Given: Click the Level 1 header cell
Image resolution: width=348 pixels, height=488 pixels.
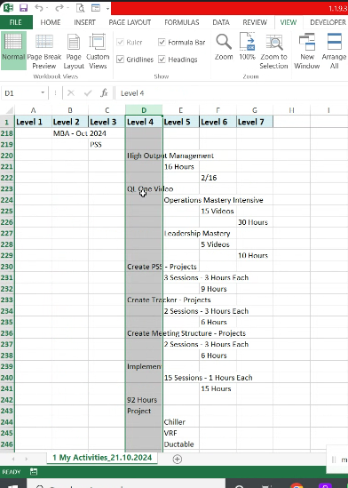Looking at the screenshot, I should (x=33, y=122).
